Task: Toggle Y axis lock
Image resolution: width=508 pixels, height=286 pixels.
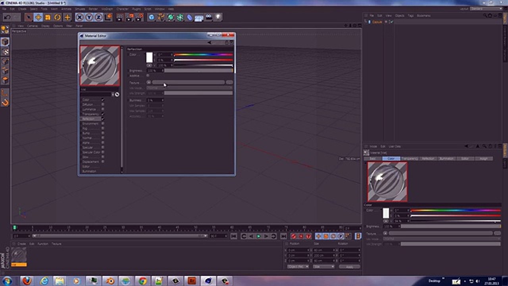Action: coord(89,17)
